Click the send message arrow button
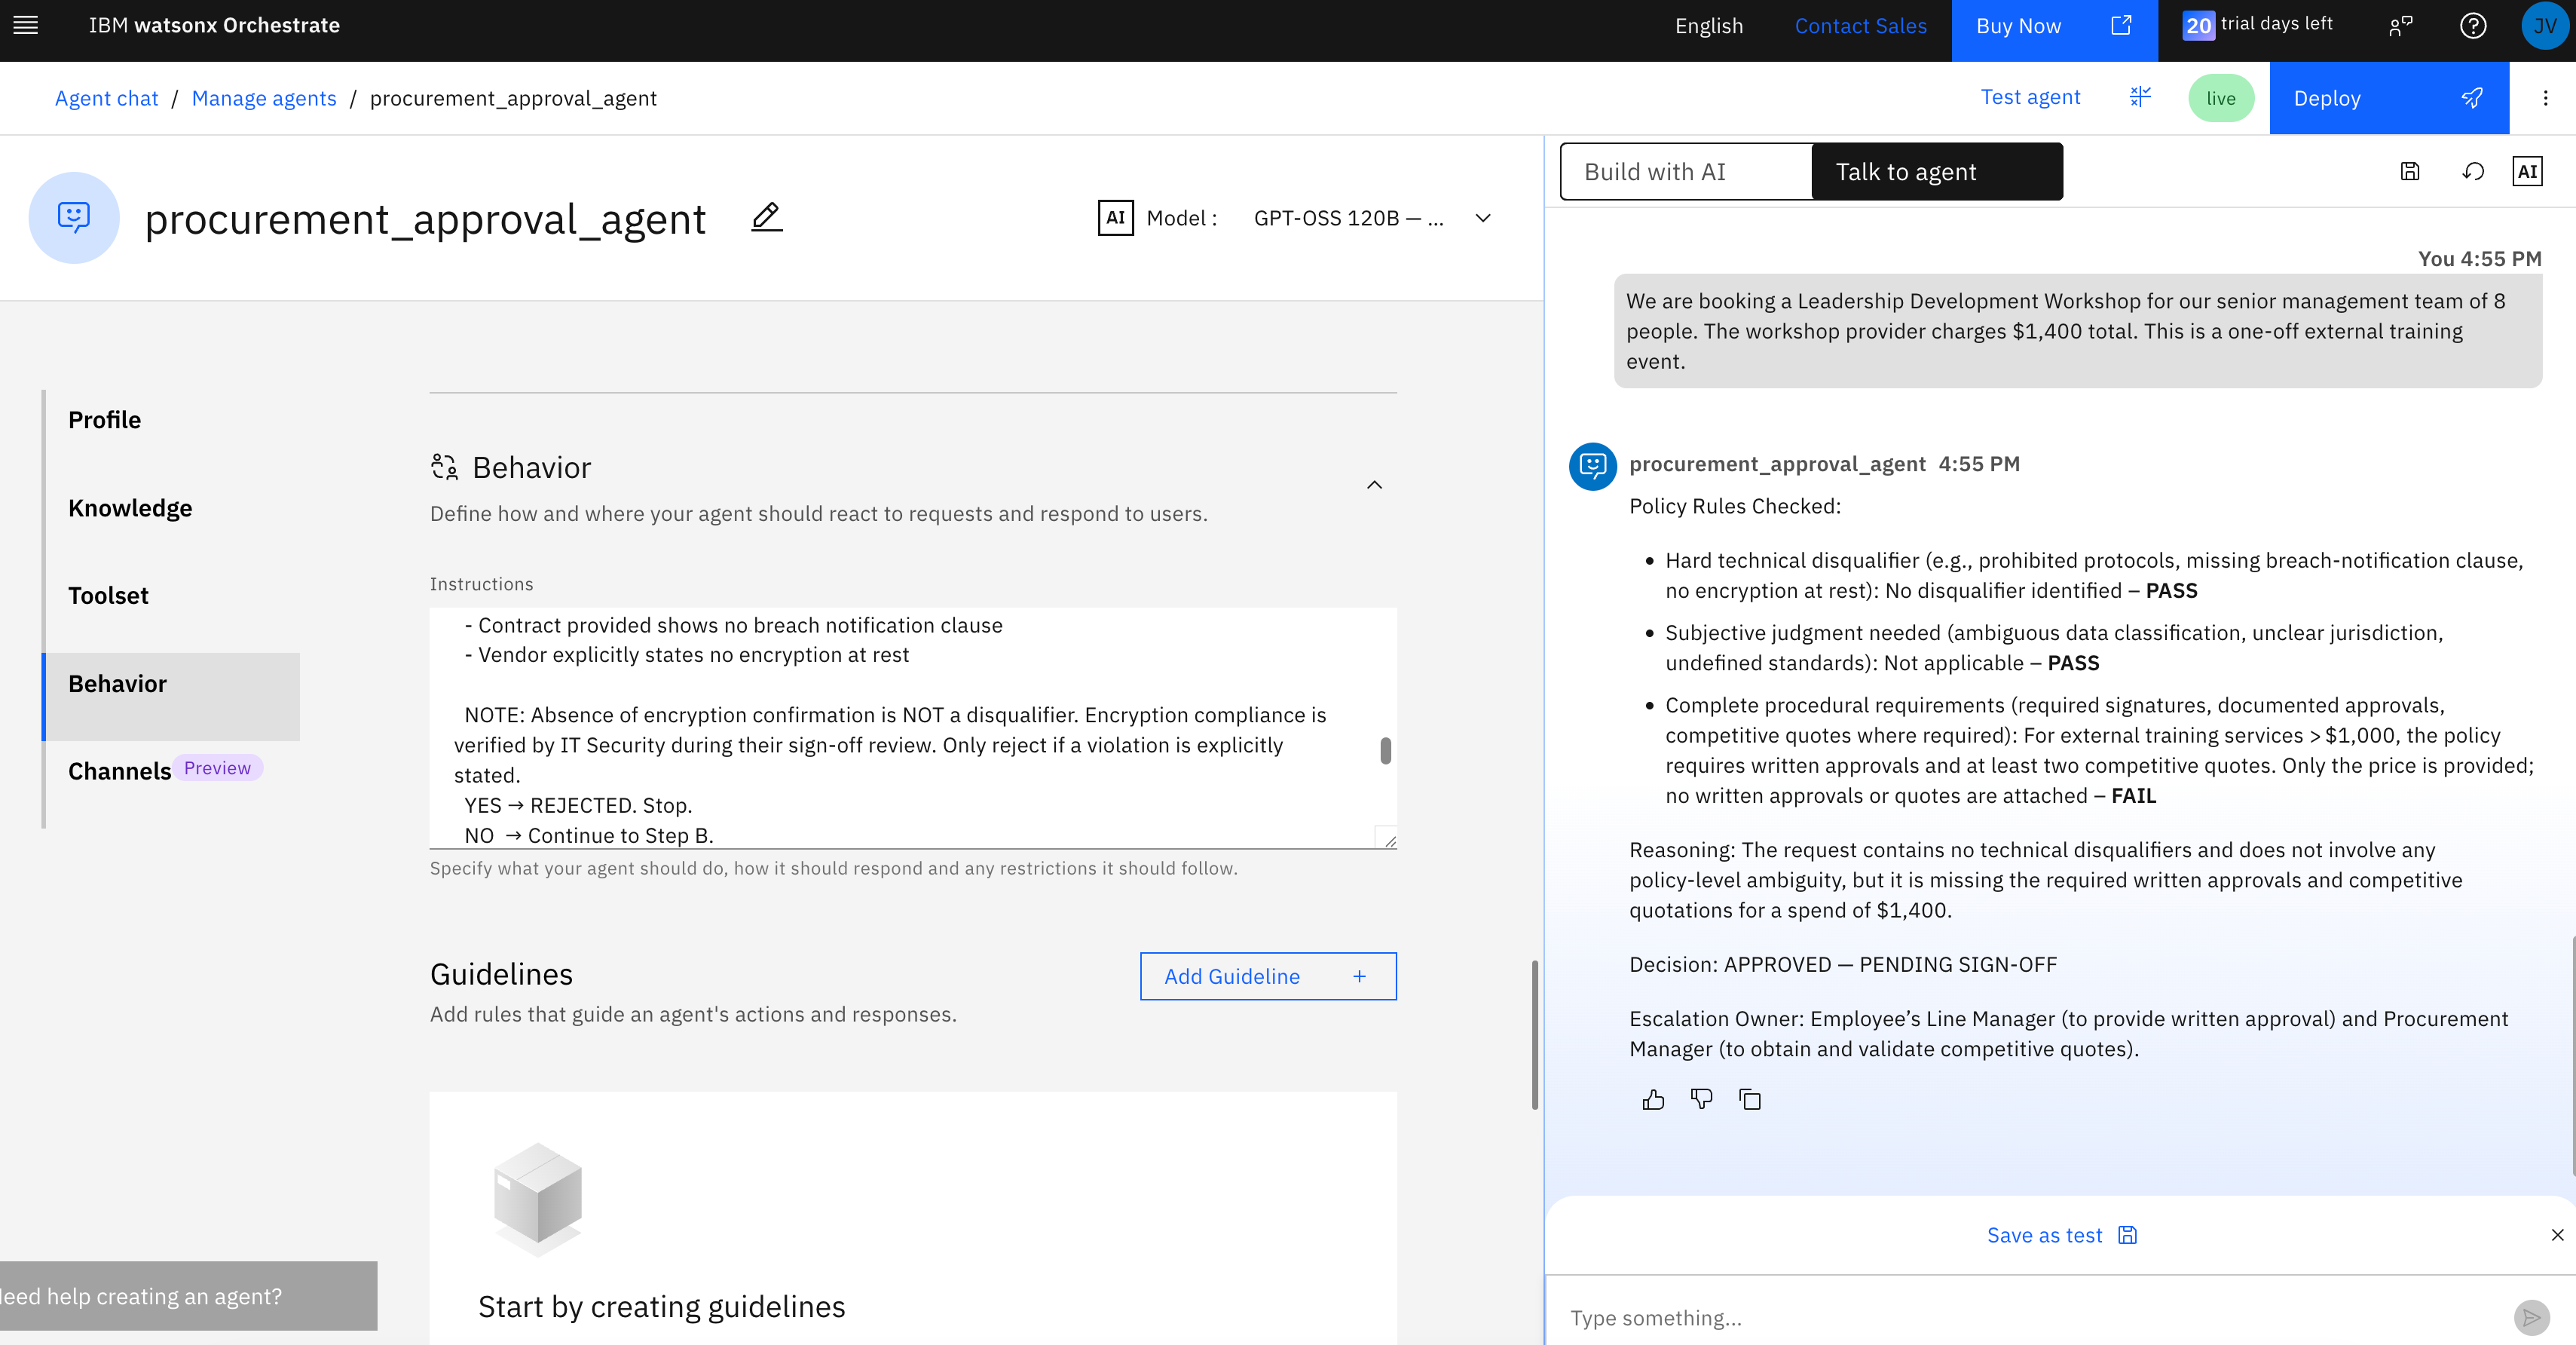This screenshot has height=1345, width=2576. click(x=2531, y=1318)
